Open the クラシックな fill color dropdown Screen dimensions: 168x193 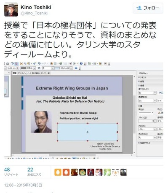pos(71,68)
